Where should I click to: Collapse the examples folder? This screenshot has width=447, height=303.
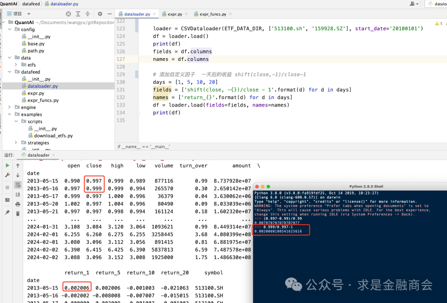pyautogui.click(x=10, y=114)
